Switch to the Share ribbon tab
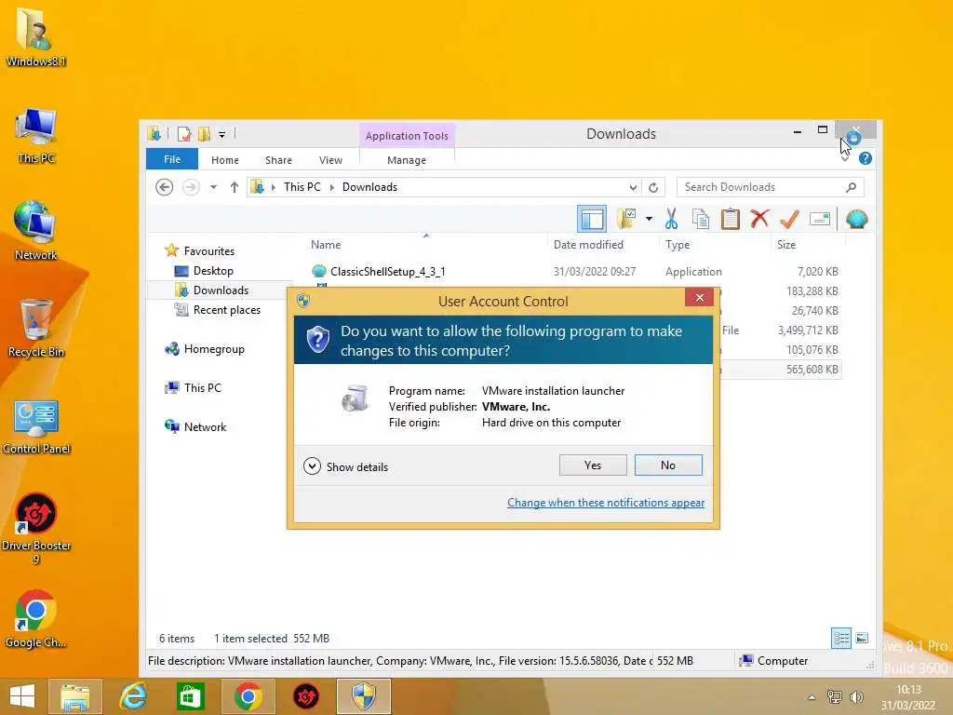The width and height of the screenshot is (953, 715). (x=278, y=160)
